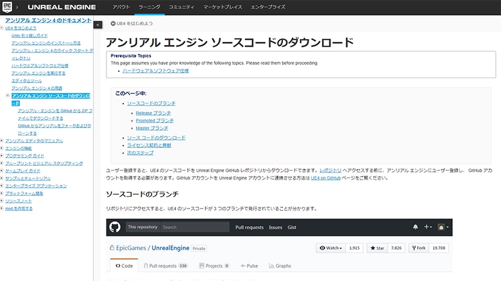Open エディタとツール in sidebar
The width and height of the screenshot is (501, 281).
tap(26, 81)
